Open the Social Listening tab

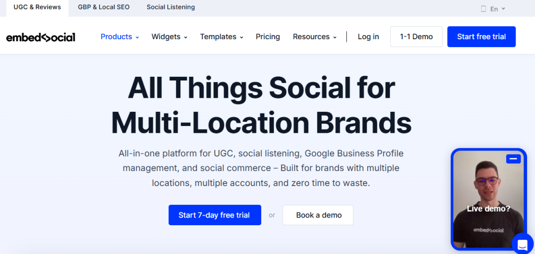[x=170, y=7]
